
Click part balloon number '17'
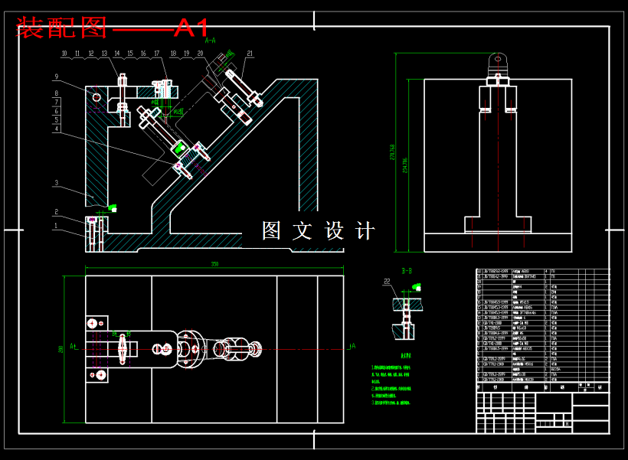coord(156,54)
